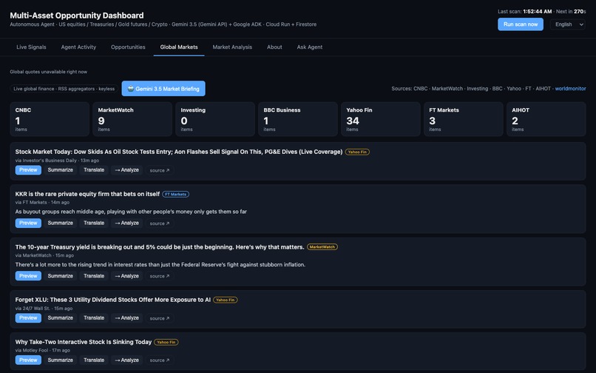
Task: Click MarketWatch tag on Treasury yield article
Action: click(x=322, y=247)
